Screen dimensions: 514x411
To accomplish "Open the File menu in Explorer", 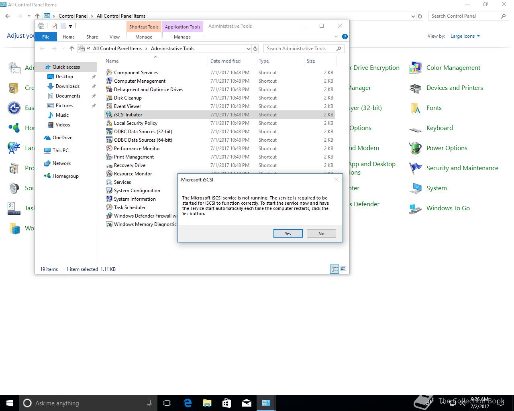I will click(x=46, y=37).
